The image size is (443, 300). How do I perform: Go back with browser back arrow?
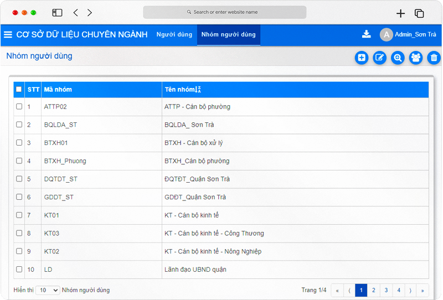[x=75, y=12]
